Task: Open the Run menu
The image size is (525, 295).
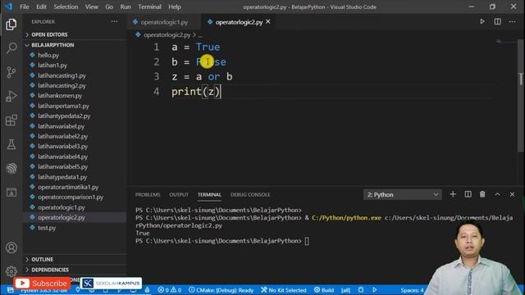Action: pos(126,7)
